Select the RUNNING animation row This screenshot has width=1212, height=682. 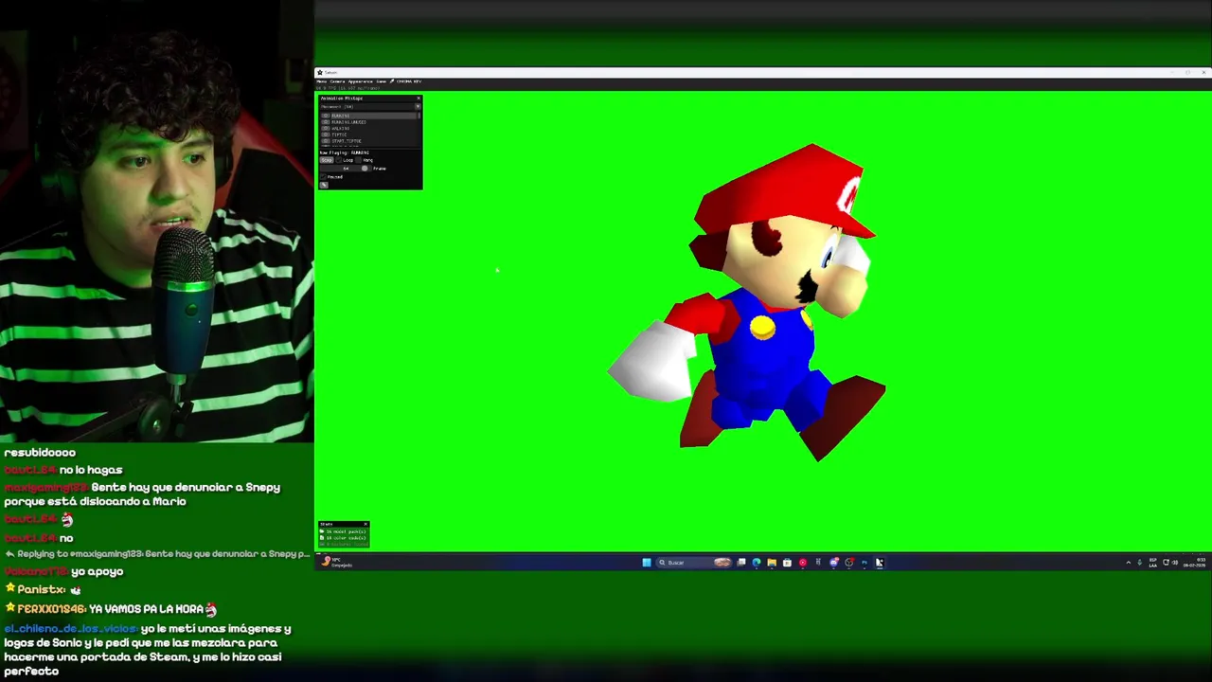pyautogui.click(x=369, y=116)
